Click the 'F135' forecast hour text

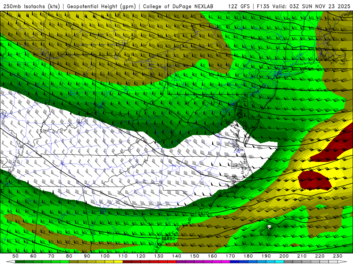[x=263, y=7]
